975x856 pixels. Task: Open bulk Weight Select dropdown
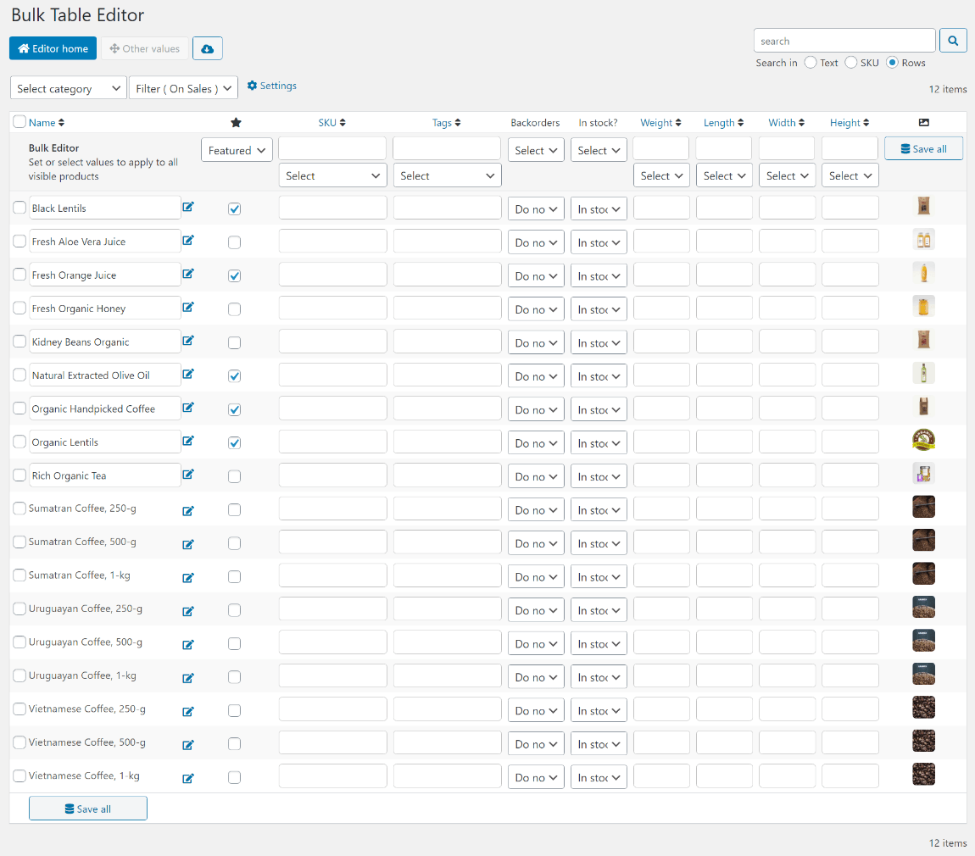661,175
